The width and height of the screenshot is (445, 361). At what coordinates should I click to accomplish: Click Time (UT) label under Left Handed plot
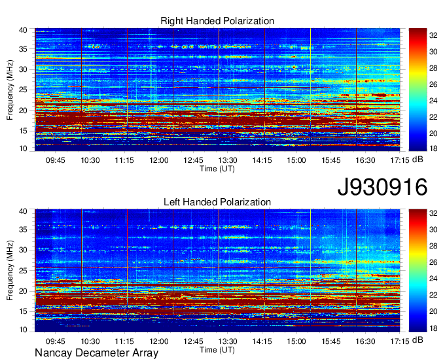tap(217, 350)
